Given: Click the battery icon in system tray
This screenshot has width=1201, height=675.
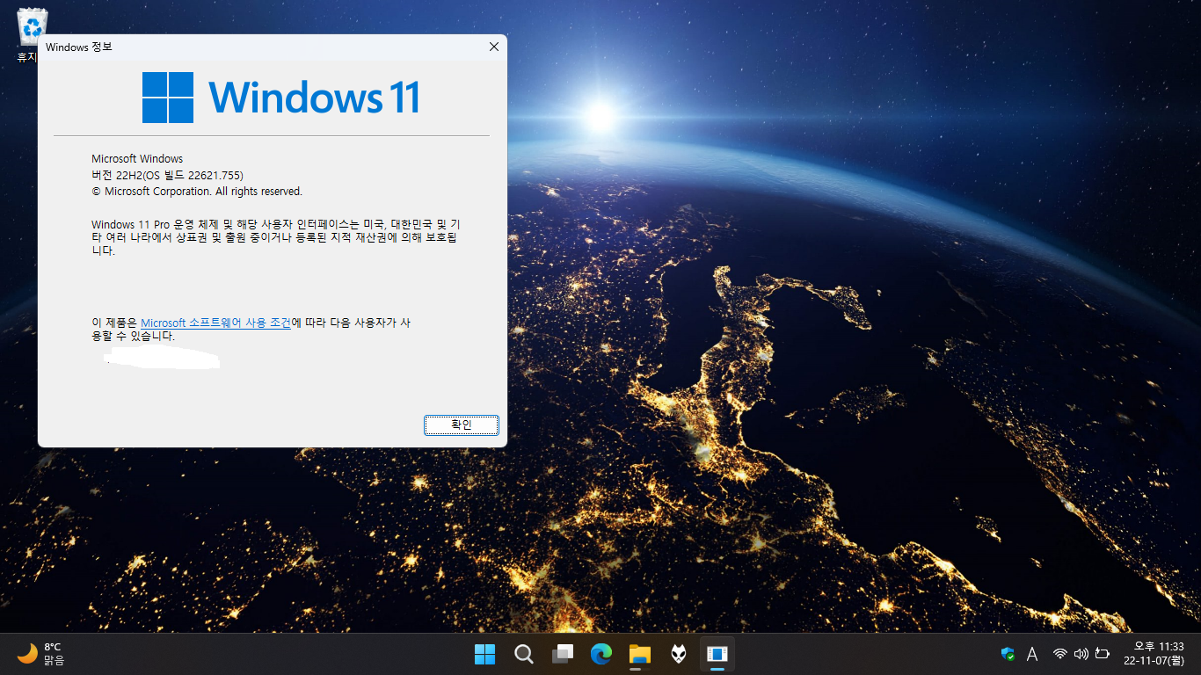Looking at the screenshot, I should pos(1103,654).
